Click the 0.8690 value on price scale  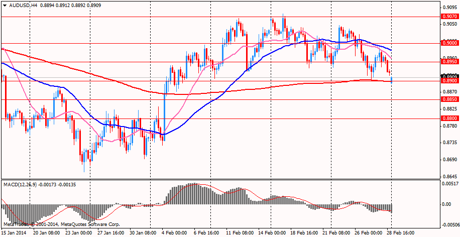tap(450, 160)
